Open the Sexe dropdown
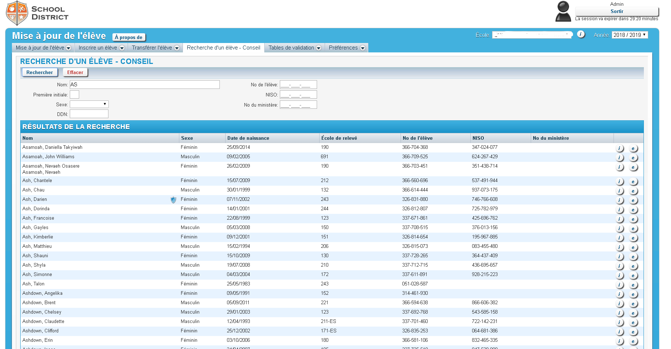Image resolution: width=671 pixels, height=349 pixels. 89,104
